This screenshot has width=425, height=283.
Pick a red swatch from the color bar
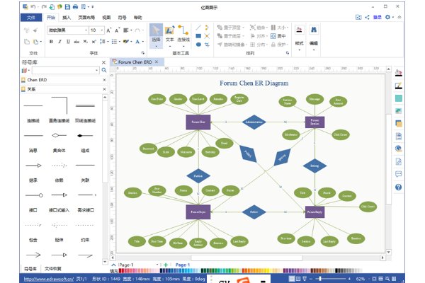(121, 270)
